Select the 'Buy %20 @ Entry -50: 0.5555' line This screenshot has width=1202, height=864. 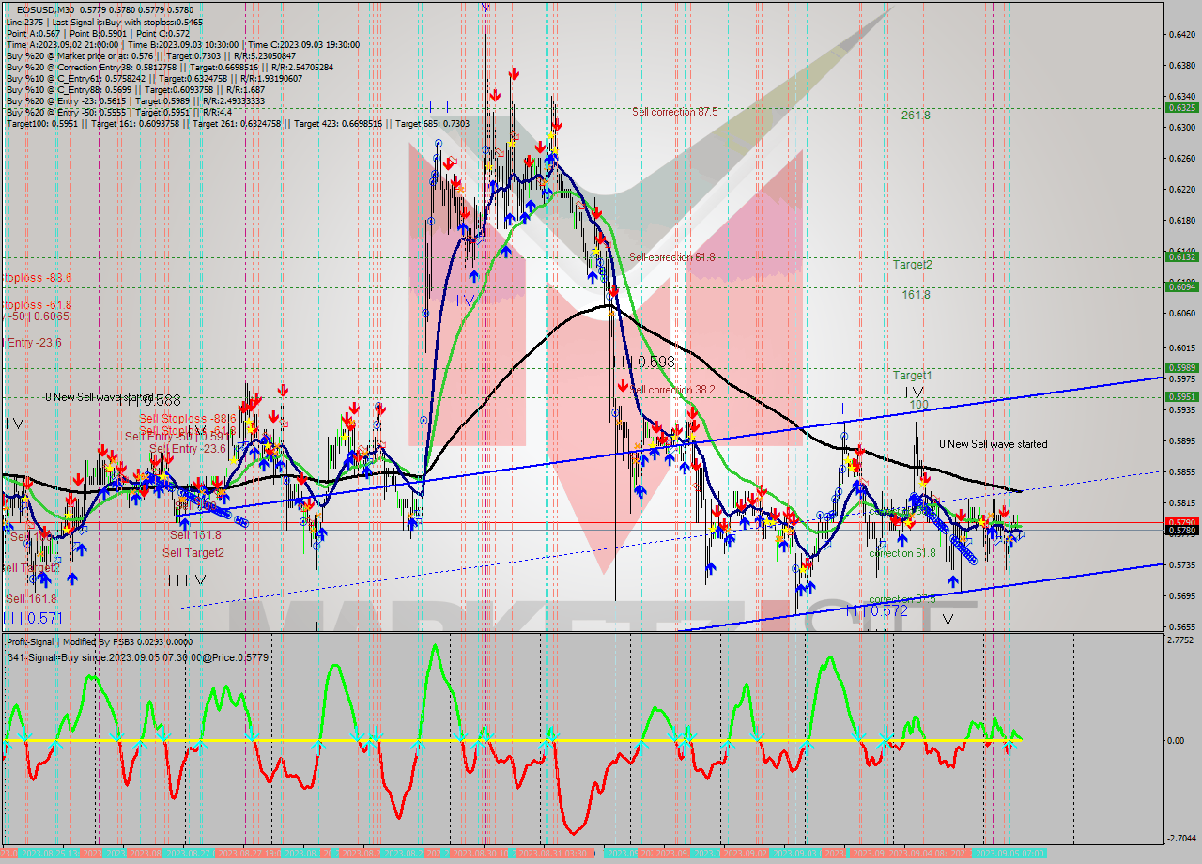coord(118,112)
